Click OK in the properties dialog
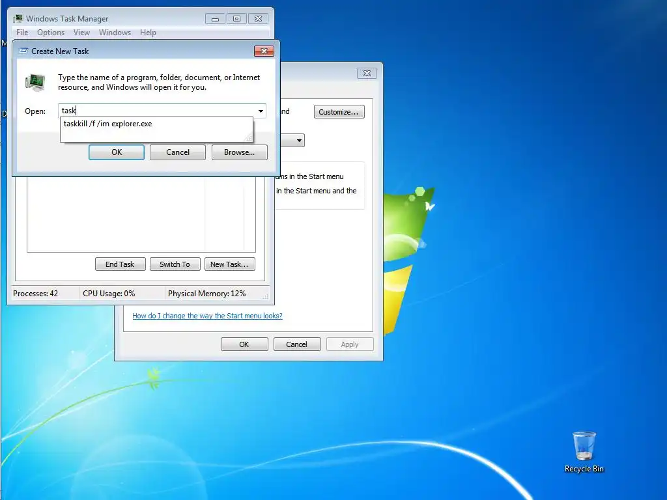 [x=244, y=344]
